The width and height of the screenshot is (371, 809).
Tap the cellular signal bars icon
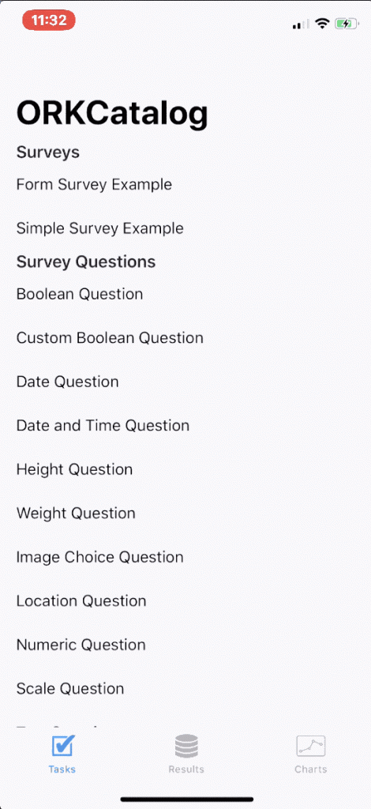301,24
